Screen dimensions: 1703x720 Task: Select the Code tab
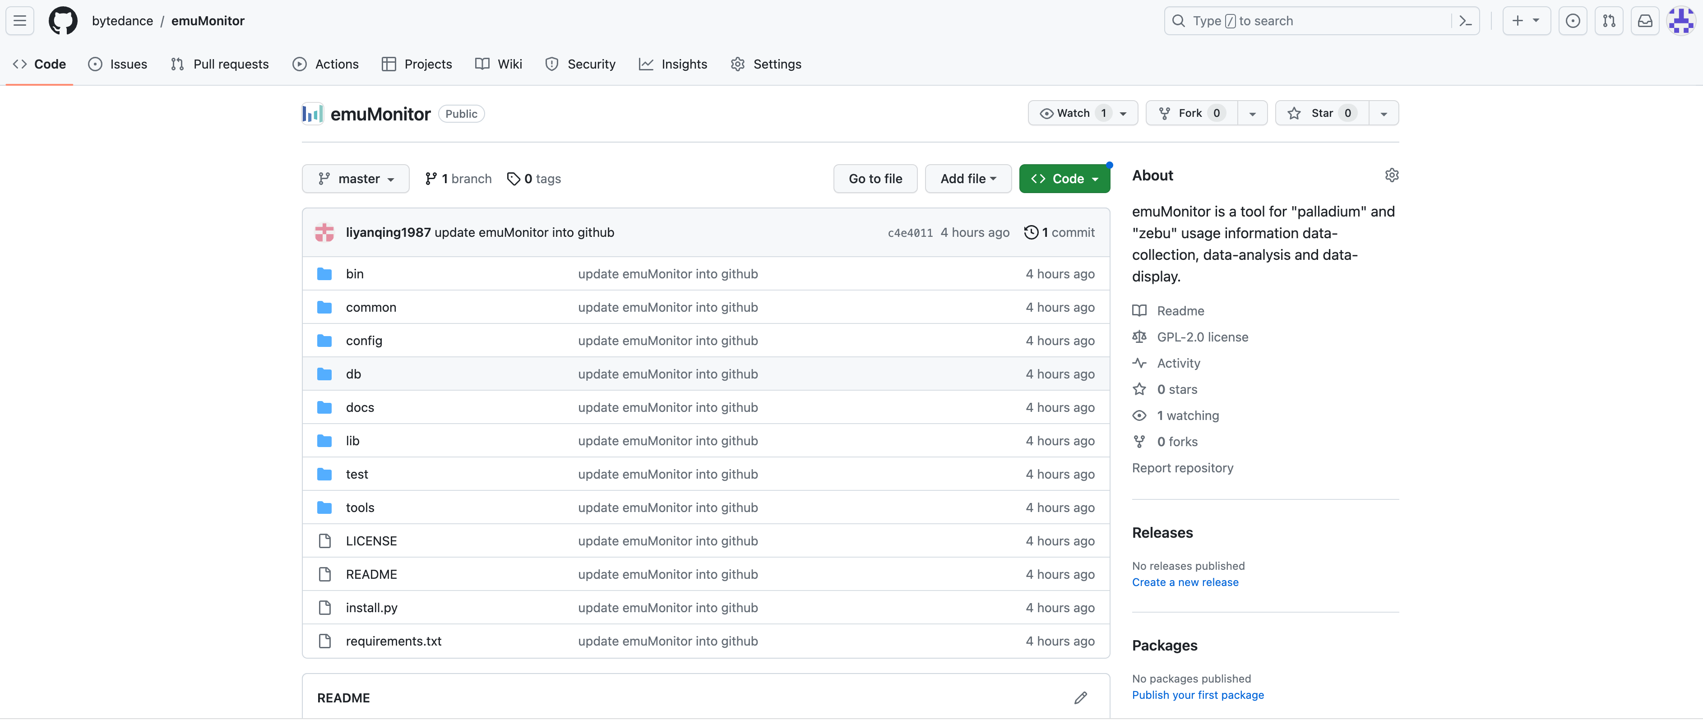pos(40,64)
